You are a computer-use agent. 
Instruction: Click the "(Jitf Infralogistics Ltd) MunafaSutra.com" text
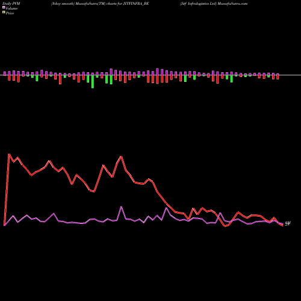(x=214, y=4)
